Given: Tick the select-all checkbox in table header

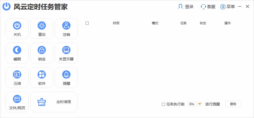Looking at the screenshot, I should tap(87, 23).
